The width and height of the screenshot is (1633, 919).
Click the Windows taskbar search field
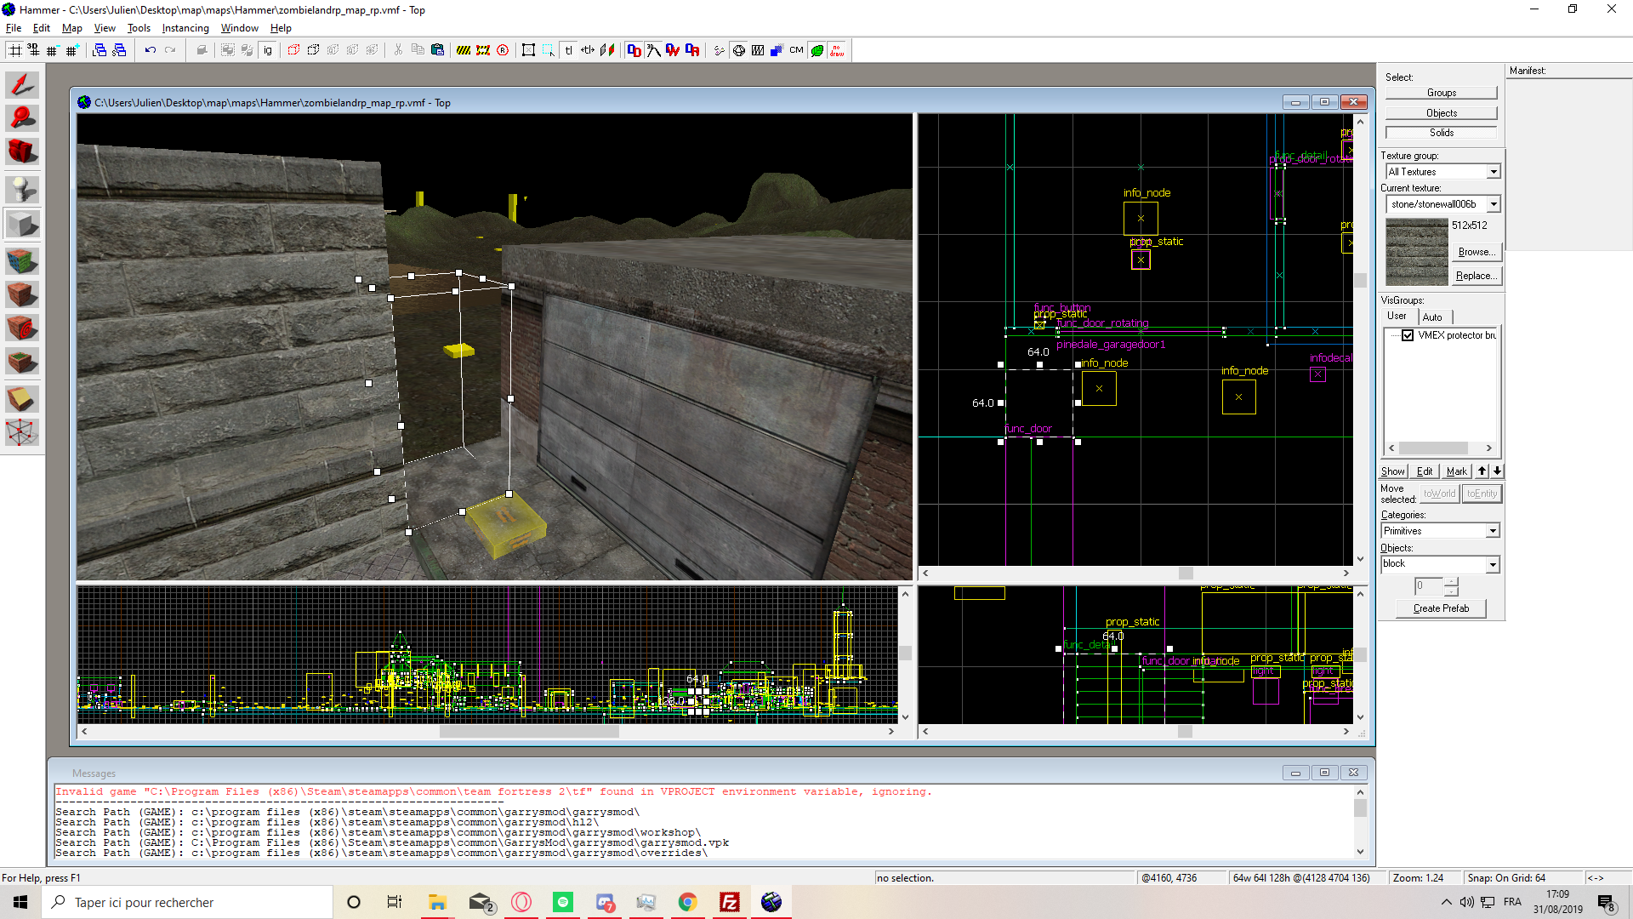(x=187, y=902)
